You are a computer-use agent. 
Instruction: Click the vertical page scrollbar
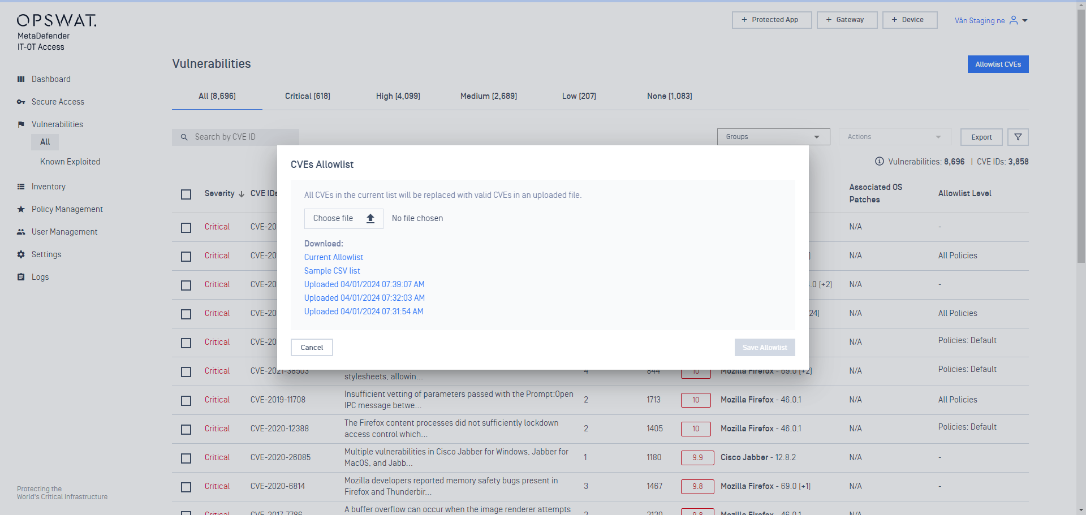[x=1081, y=136]
